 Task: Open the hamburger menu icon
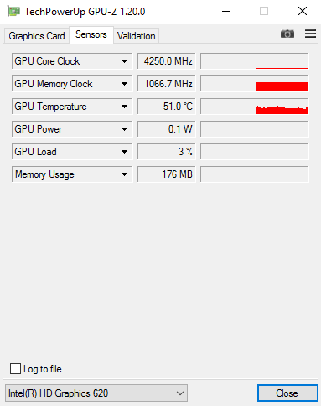tap(310, 34)
